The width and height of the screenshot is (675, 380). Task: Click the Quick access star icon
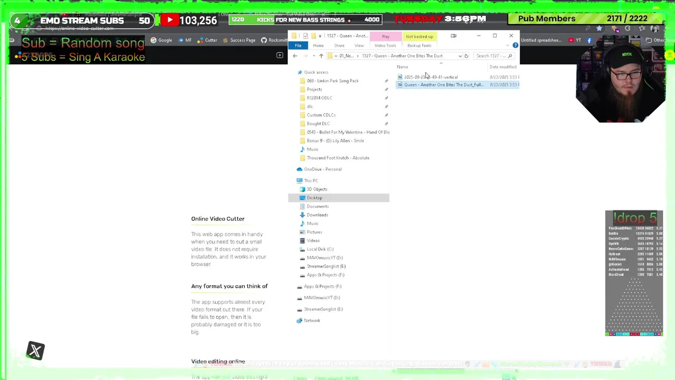tap(300, 72)
